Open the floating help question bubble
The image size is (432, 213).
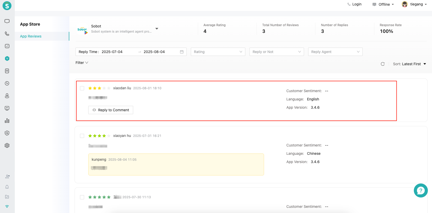[x=421, y=190]
